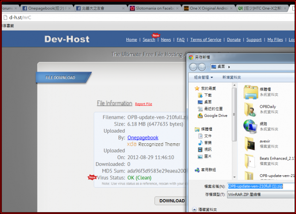The height and width of the screenshot is (214, 296).
Task: Open the 媒體櫃 libraries icon in the sidebar
Action: 197,129
